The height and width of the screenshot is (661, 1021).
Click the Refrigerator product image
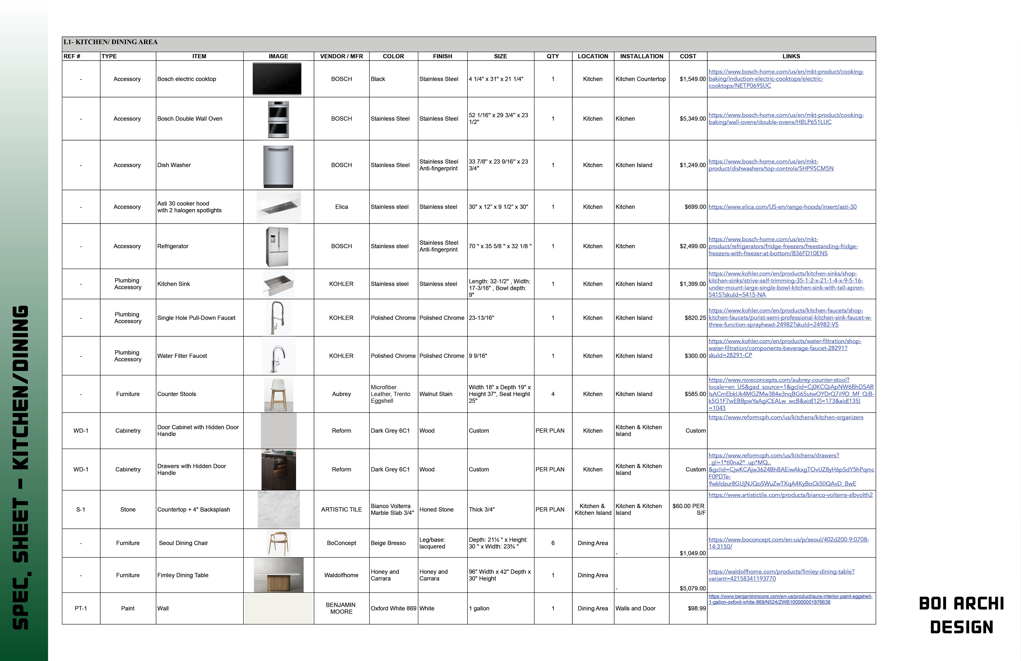(277, 247)
